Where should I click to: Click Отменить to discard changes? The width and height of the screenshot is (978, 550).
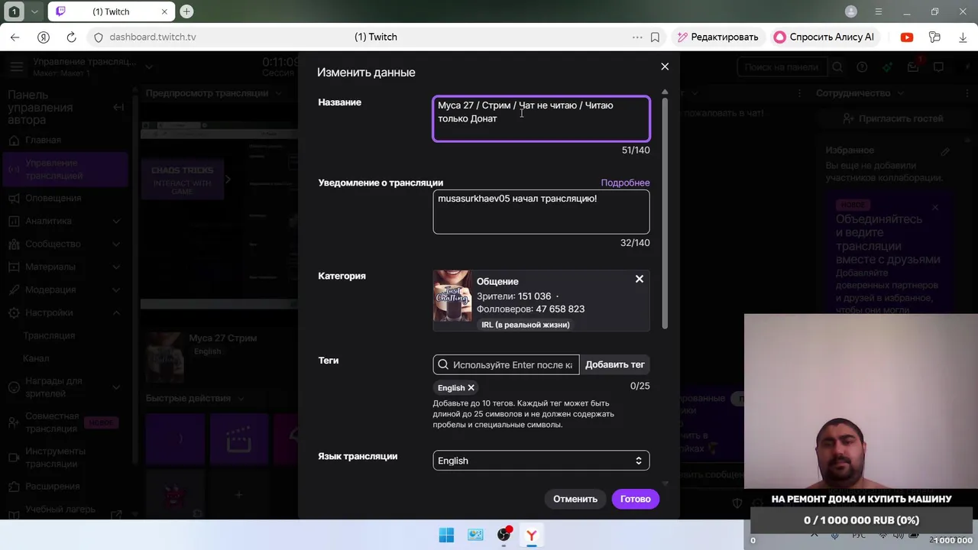[575, 499]
